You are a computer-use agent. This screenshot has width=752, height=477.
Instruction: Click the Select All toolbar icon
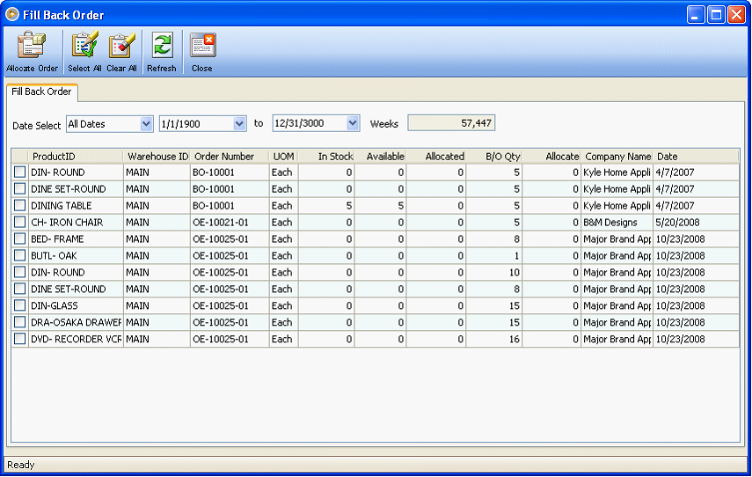pyautogui.click(x=84, y=52)
